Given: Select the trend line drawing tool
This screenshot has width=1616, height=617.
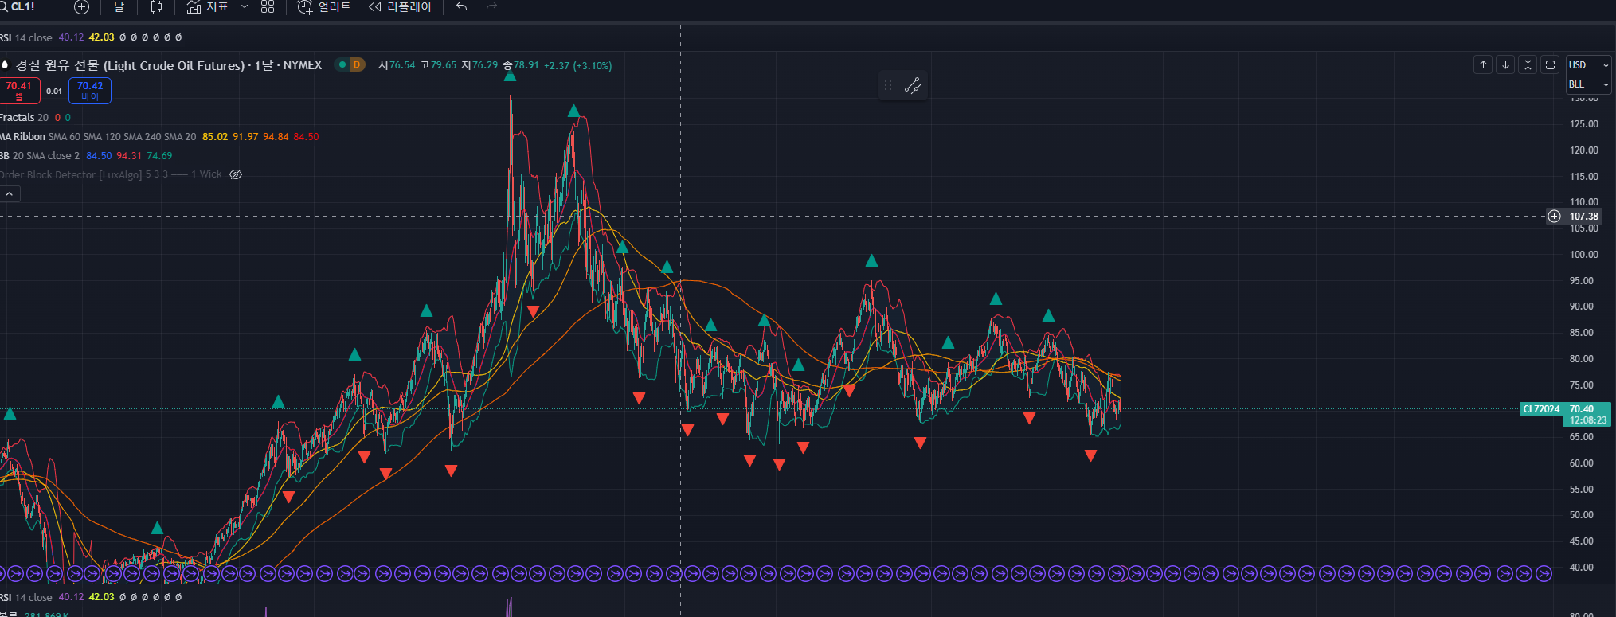Looking at the screenshot, I should [x=913, y=86].
